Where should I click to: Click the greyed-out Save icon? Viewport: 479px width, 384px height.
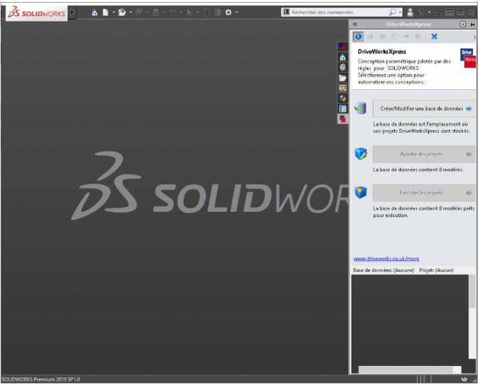tap(139, 12)
